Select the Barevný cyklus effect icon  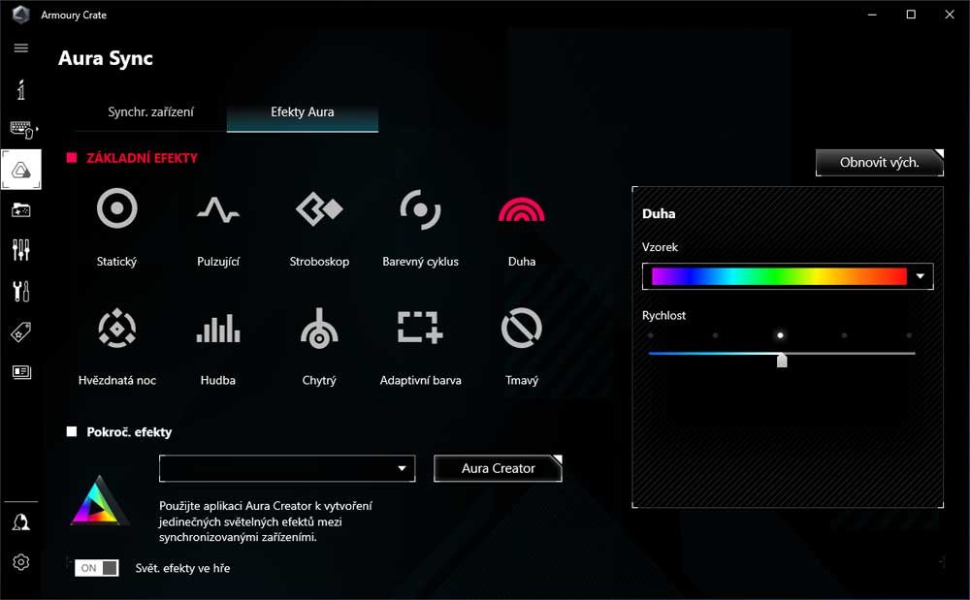coord(420,209)
